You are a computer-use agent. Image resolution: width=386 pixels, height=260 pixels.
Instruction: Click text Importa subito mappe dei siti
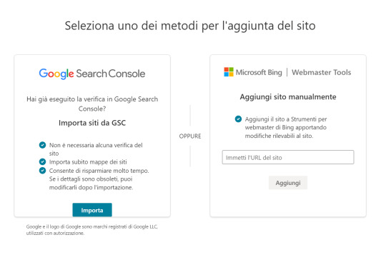(x=88, y=162)
